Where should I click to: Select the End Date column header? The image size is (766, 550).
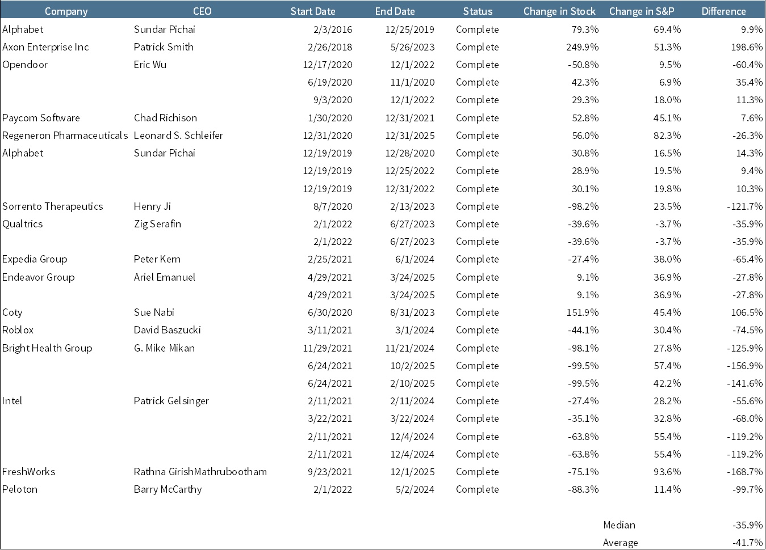click(395, 11)
